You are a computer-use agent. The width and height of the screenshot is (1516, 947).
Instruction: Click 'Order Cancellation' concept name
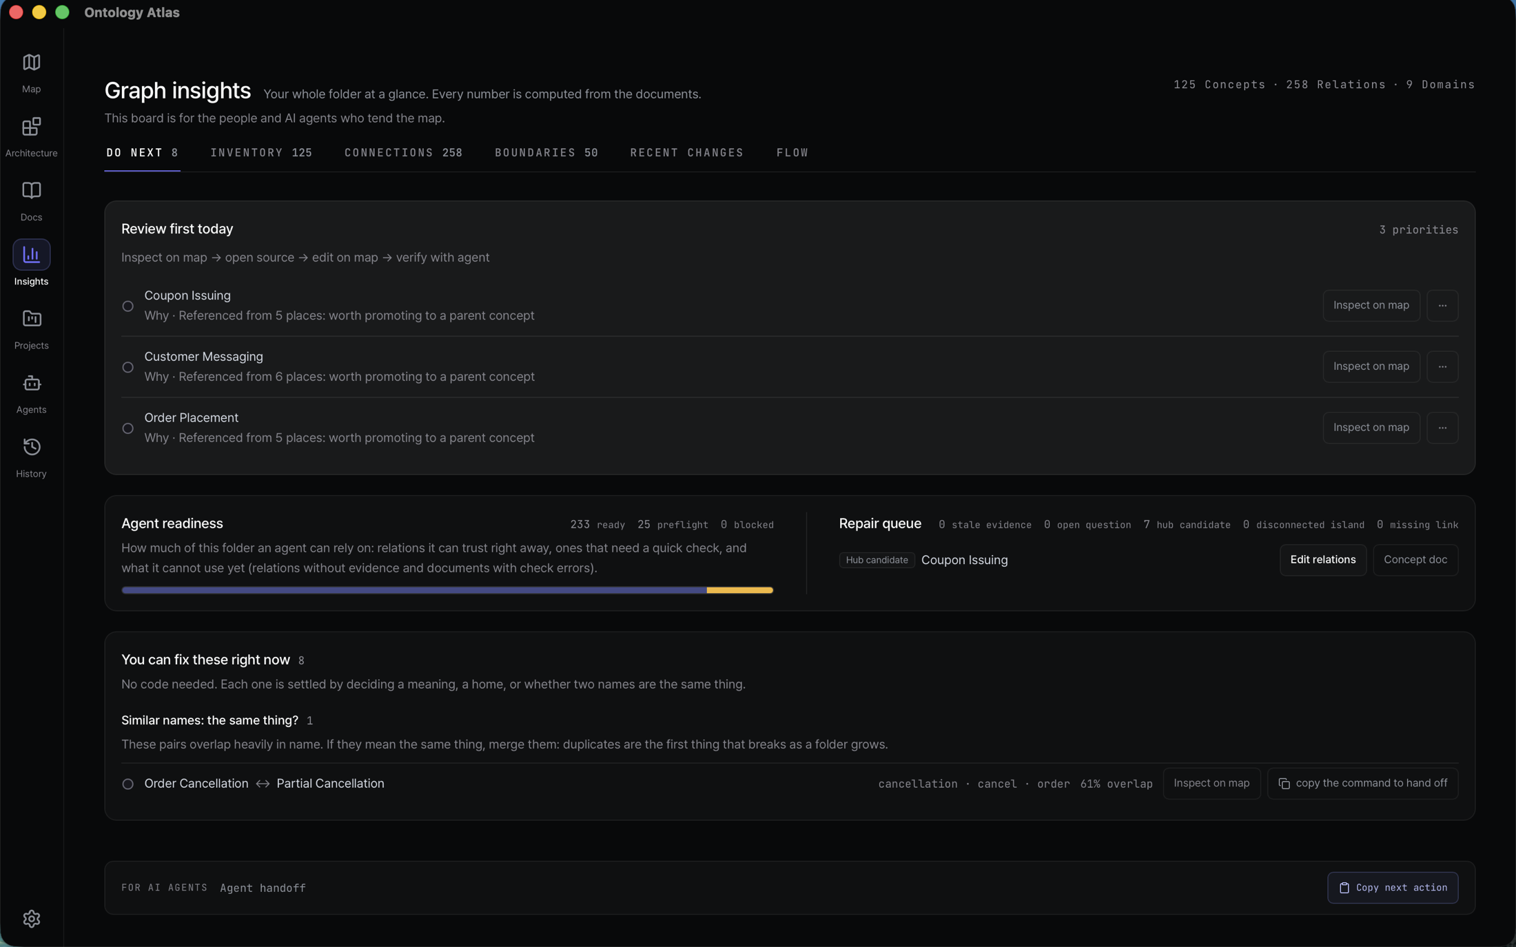click(196, 784)
